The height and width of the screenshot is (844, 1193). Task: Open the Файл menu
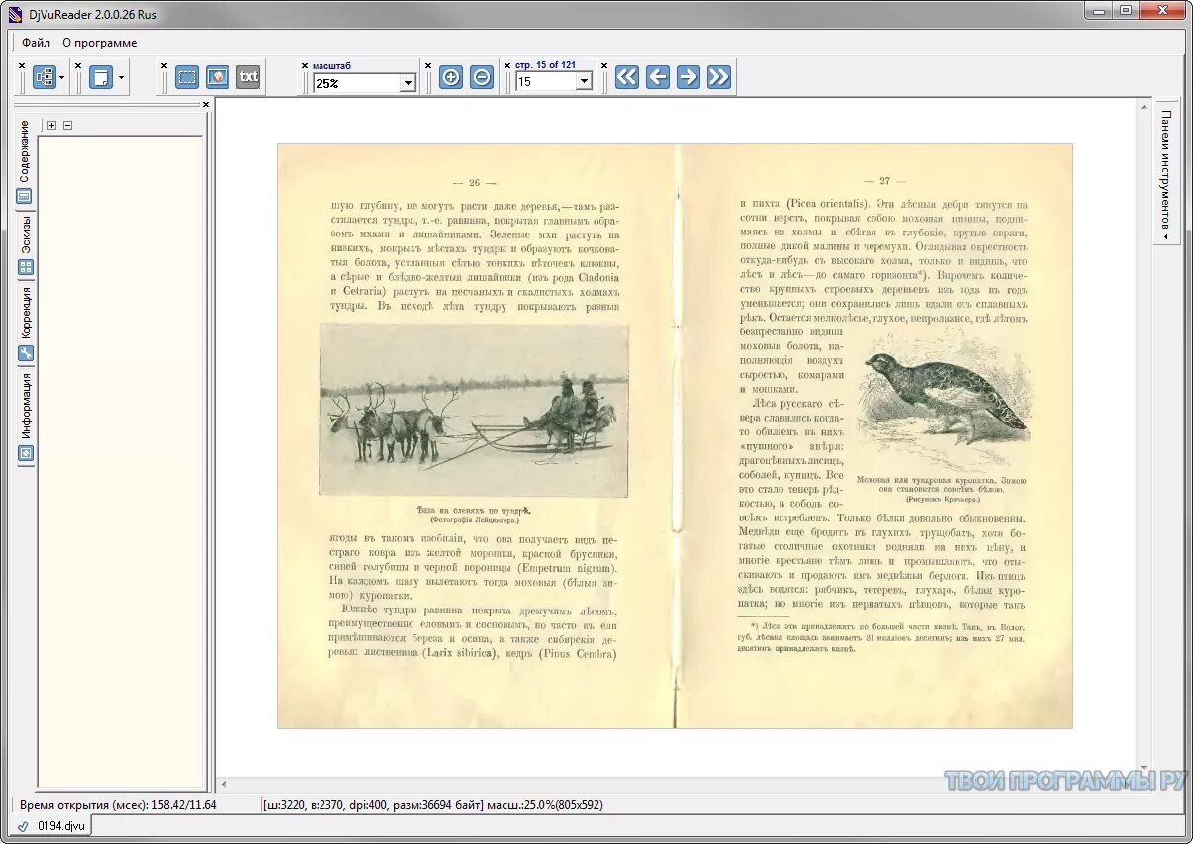tap(37, 43)
